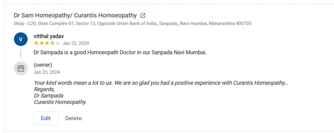Image resolution: width=334 pixels, height=133 pixels.
Task: Click the review date Jan 22, 2024
Action: click(x=76, y=43)
